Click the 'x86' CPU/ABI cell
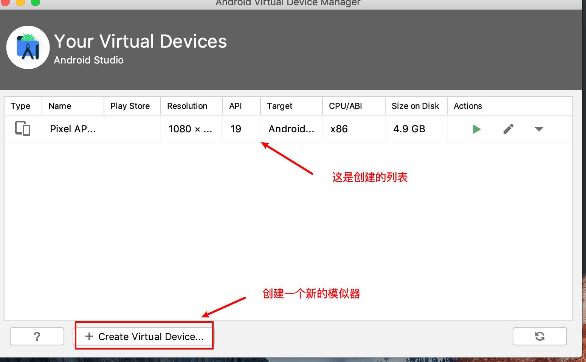The width and height of the screenshot is (586, 362). point(354,129)
